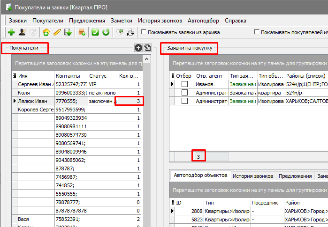The width and height of the screenshot is (328, 227).
Task: Sort requests by Отв. агент column header
Action: [210, 76]
